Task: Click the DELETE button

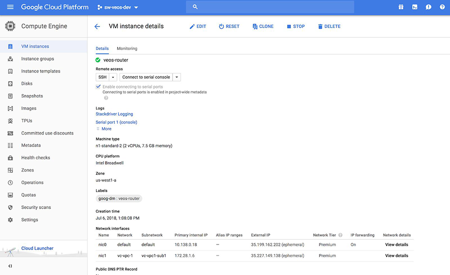Action: [329, 26]
